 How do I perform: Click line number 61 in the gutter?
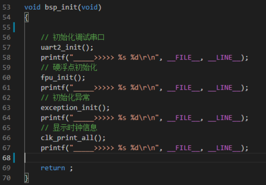pos(6,88)
